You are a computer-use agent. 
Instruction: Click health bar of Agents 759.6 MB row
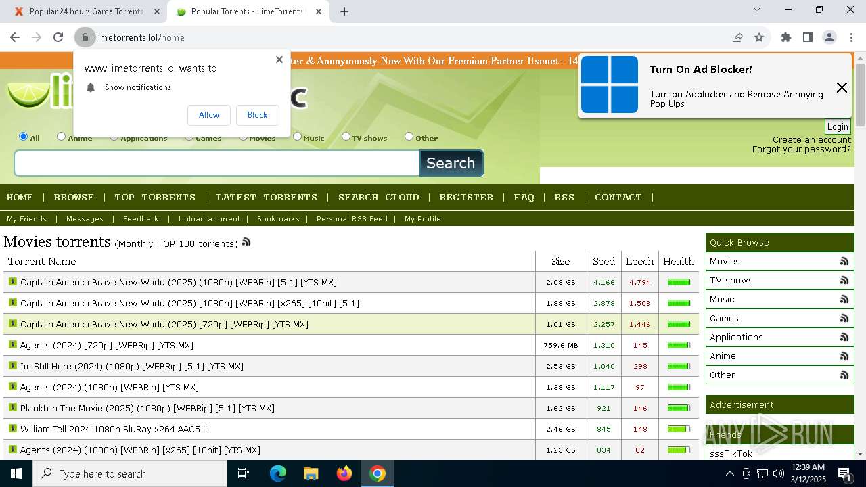coord(679,345)
